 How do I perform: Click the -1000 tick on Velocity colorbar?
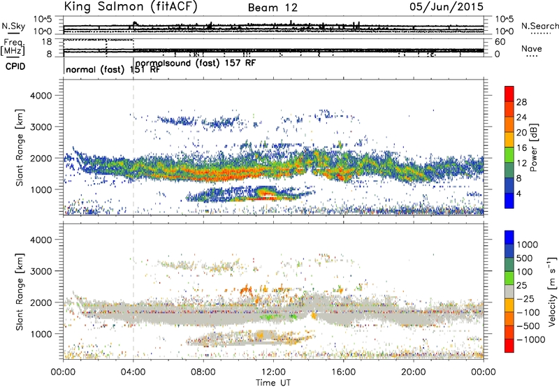coord(531,339)
